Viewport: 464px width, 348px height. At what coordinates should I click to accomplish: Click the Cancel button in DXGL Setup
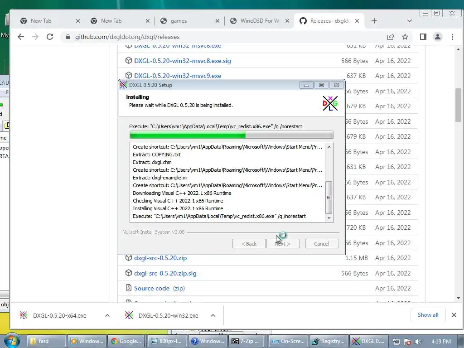point(321,243)
